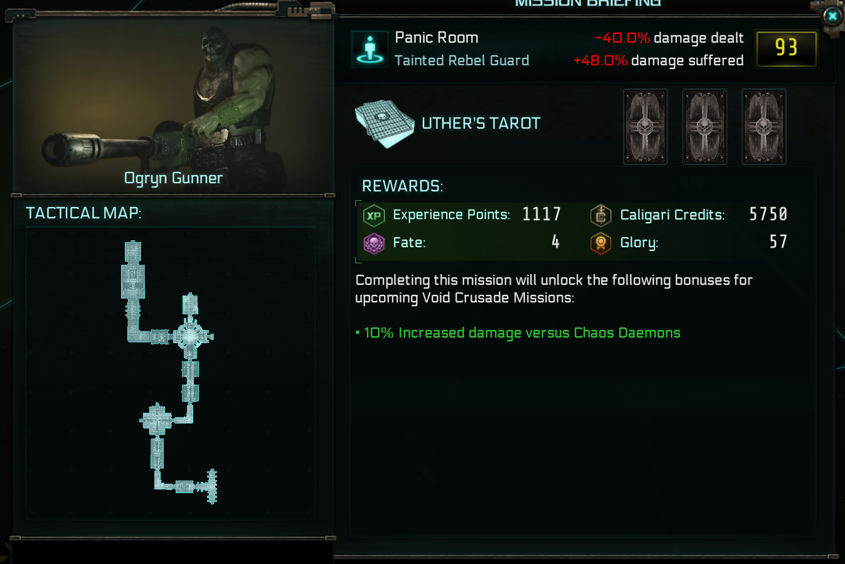This screenshot has width=845, height=564.
Task: Click the Ogryn Gunner portrait
Action: click(x=173, y=104)
